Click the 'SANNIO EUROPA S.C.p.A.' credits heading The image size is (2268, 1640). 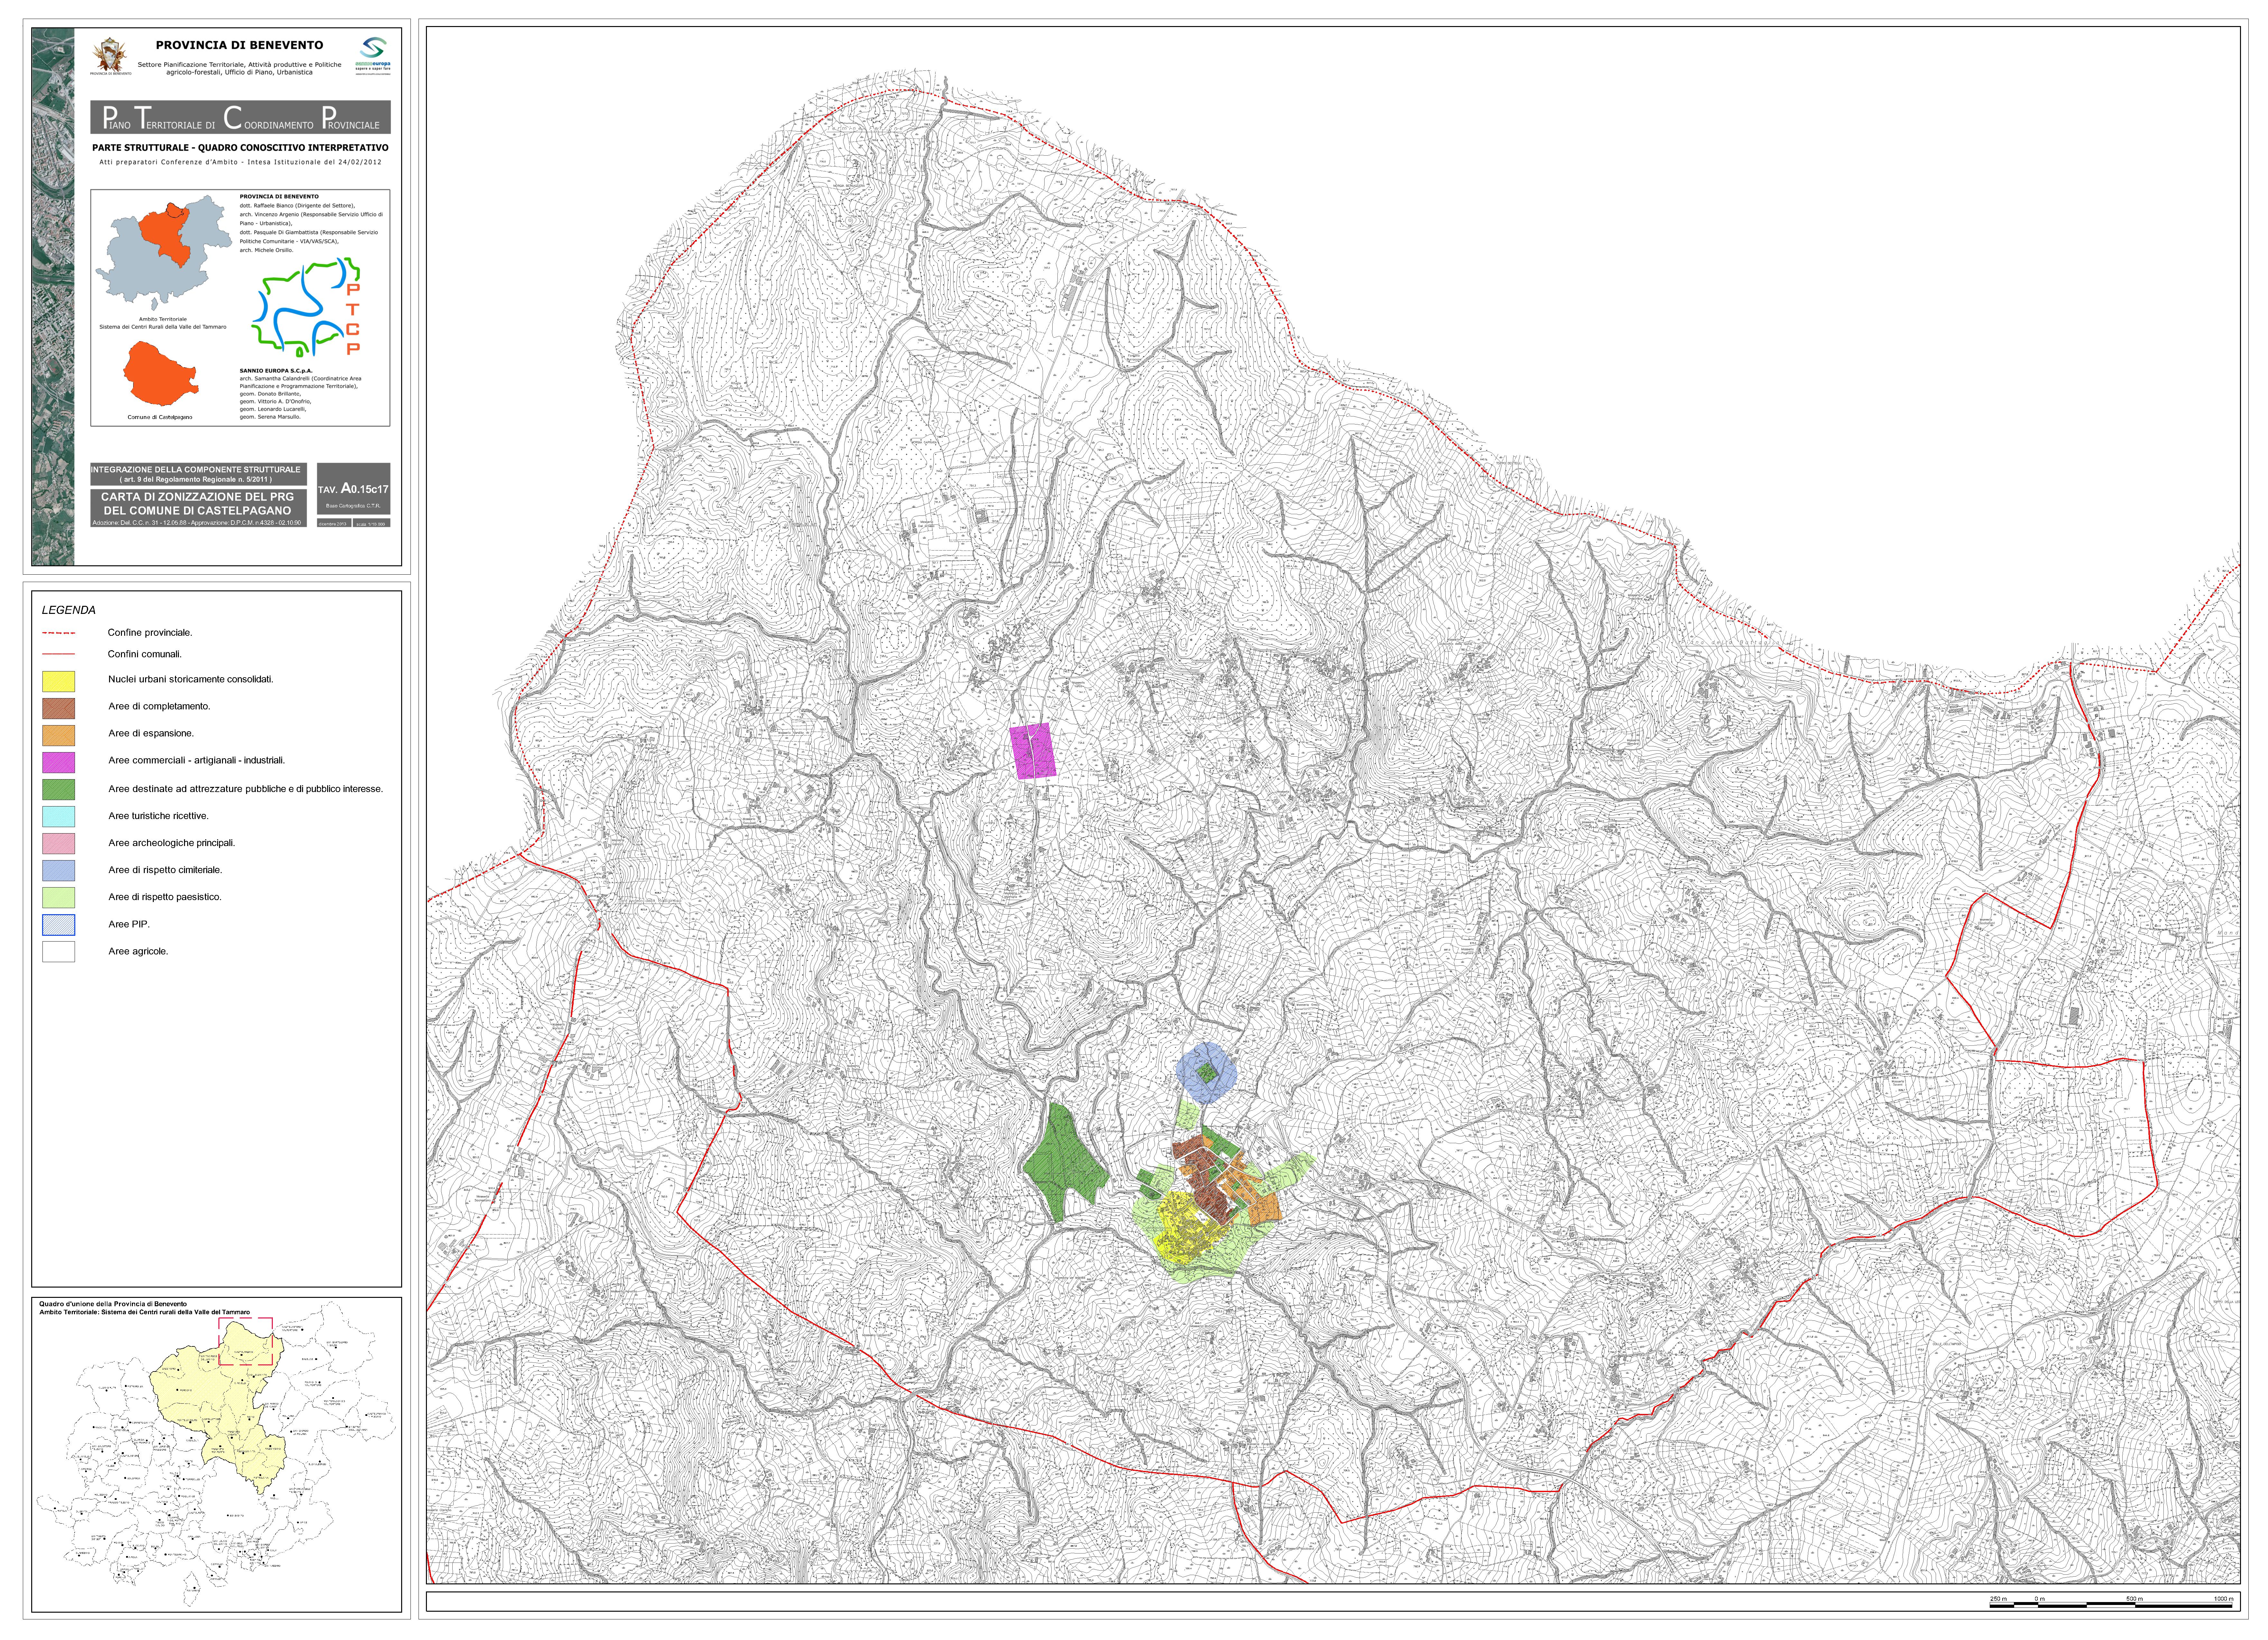[276, 371]
